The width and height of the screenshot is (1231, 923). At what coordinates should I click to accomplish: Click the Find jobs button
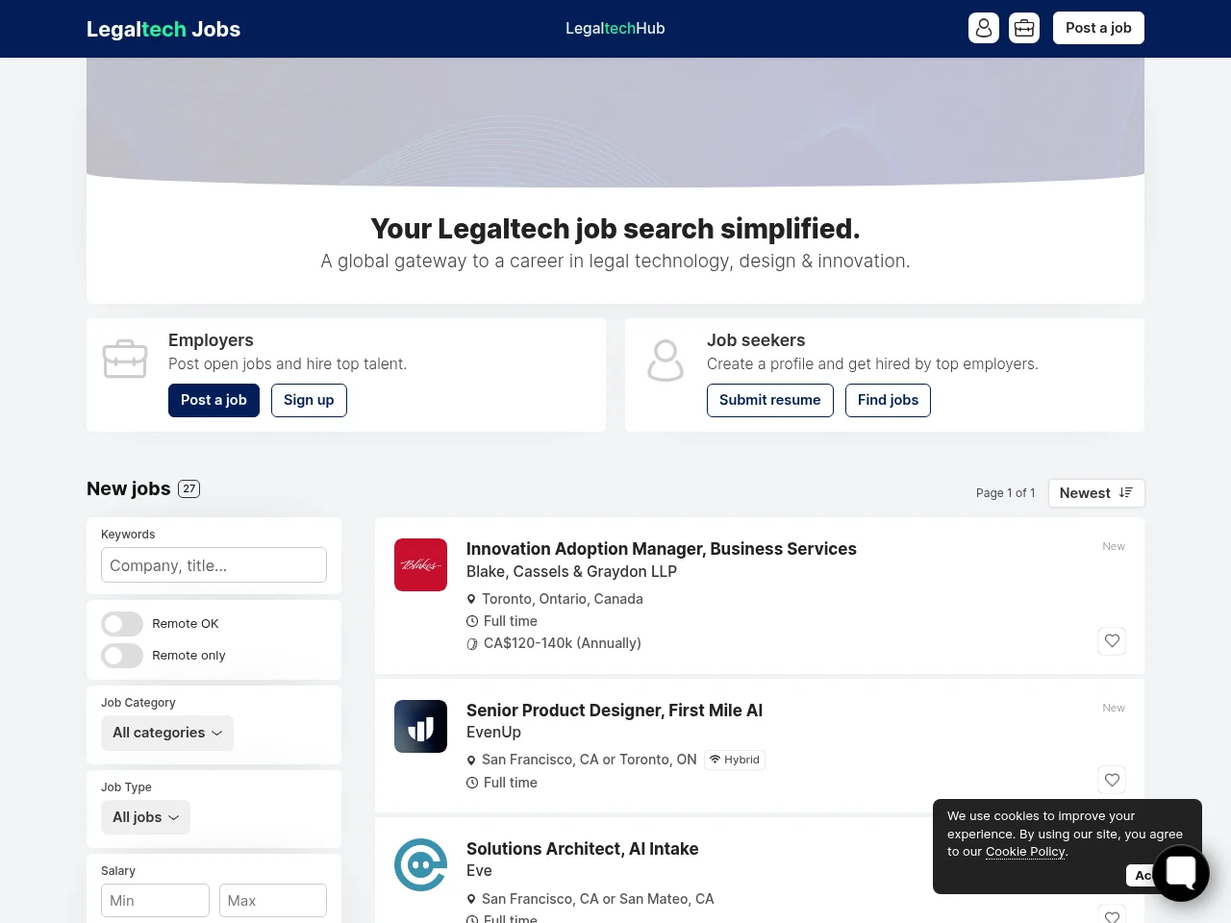click(888, 400)
